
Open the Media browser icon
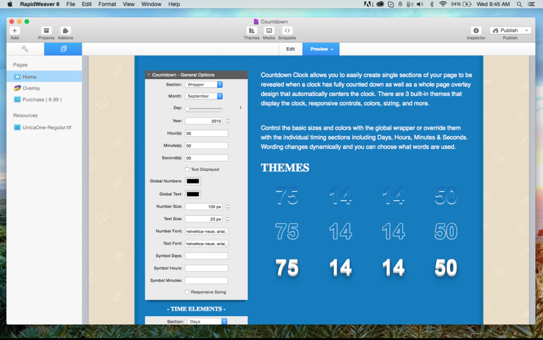pos(269,31)
